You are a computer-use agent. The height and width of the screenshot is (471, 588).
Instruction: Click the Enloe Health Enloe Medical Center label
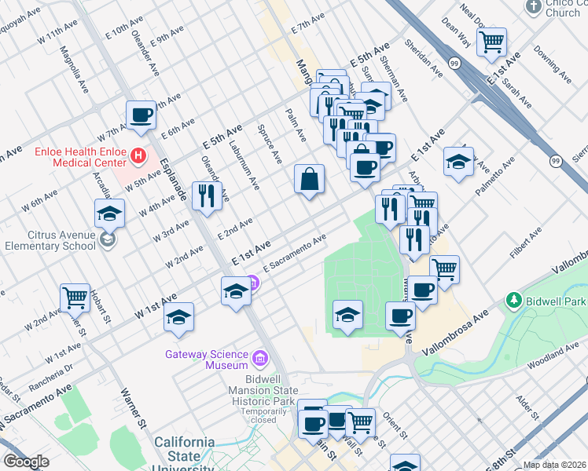click(81, 157)
